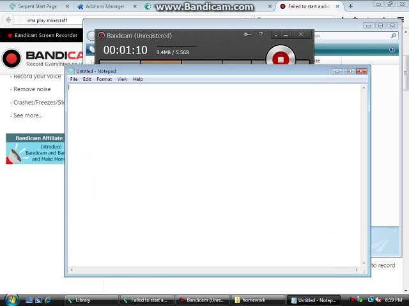409x306 pixels.
Task: Click the muted volume tray icon
Action: pyautogui.click(x=378, y=300)
